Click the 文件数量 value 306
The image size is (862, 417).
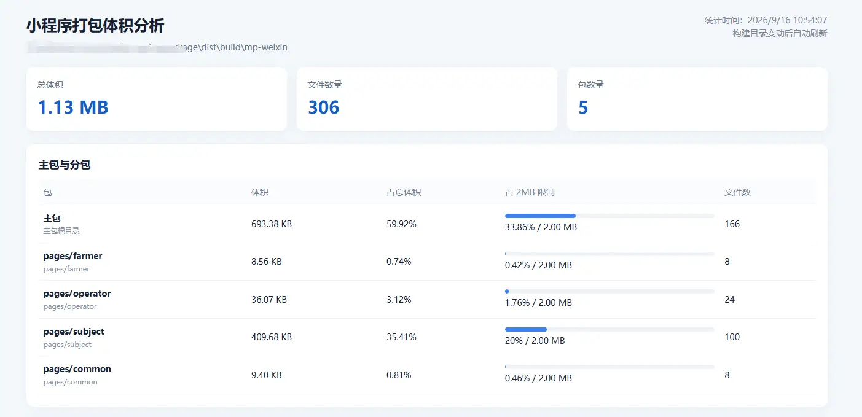(x=324, y=107)
